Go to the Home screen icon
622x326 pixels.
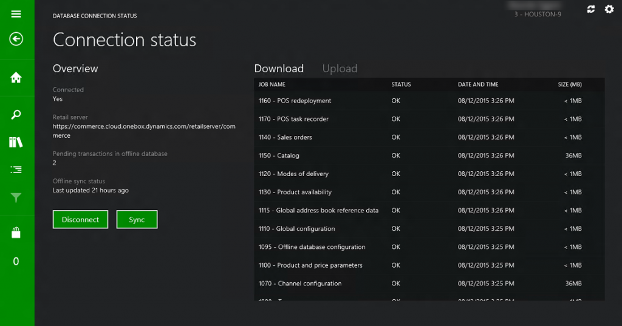click(16, 78)
